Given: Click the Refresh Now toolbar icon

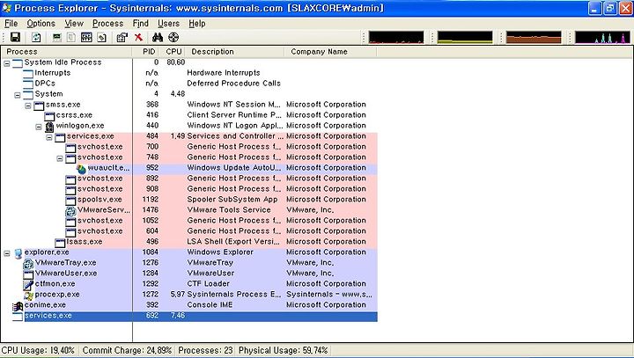Looking at the screenshot, I should pyautogui.click(x=36, y=38).
